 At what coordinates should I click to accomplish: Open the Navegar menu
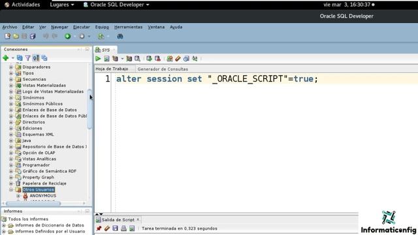coord(59,27)
